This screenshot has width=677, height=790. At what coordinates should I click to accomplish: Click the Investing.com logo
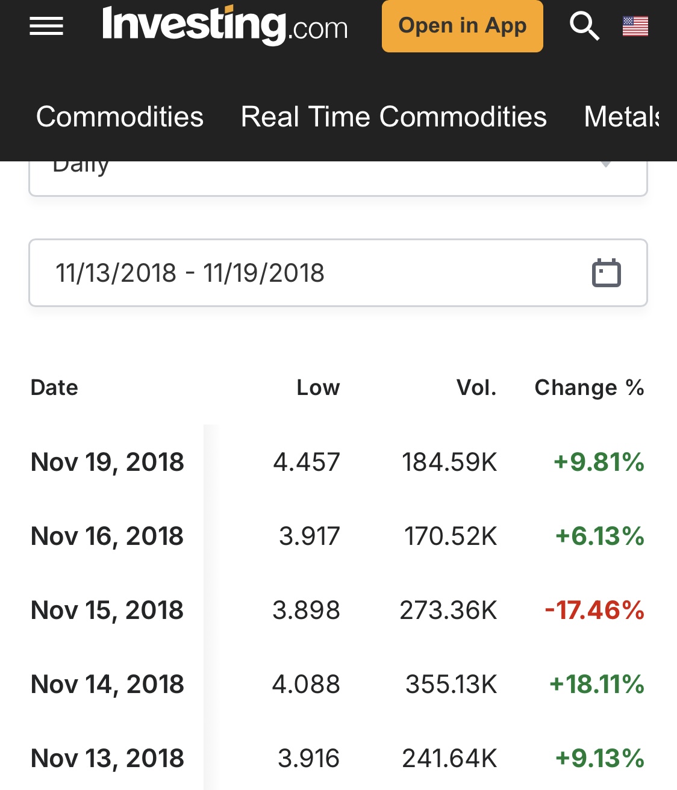[225, 25]
